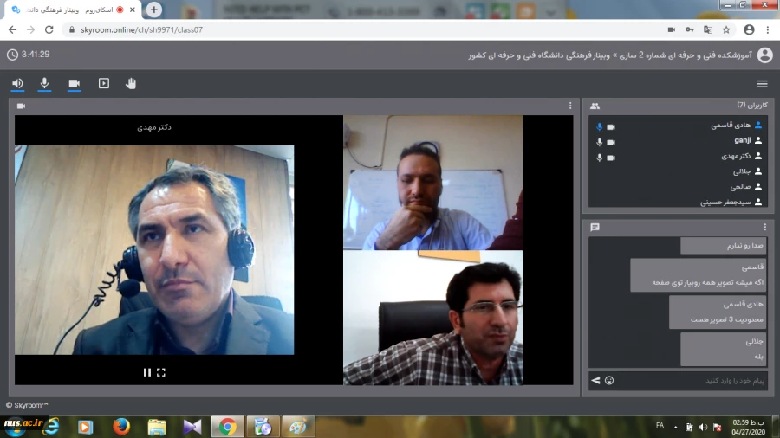The width and height of the screenshot is (780, 438).
Task: Select the دکتر مهدی video thumbnail
Action: pyautogui.click(x=154, y=250)
